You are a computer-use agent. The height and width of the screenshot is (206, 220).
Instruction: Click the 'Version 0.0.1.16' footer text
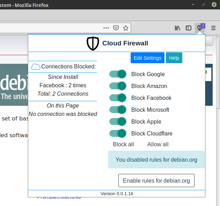click(x=117, y=194)
